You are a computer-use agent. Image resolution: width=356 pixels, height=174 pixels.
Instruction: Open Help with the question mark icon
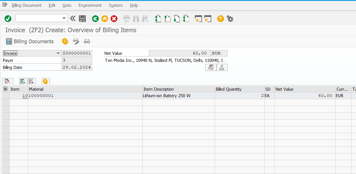point(220,18)
